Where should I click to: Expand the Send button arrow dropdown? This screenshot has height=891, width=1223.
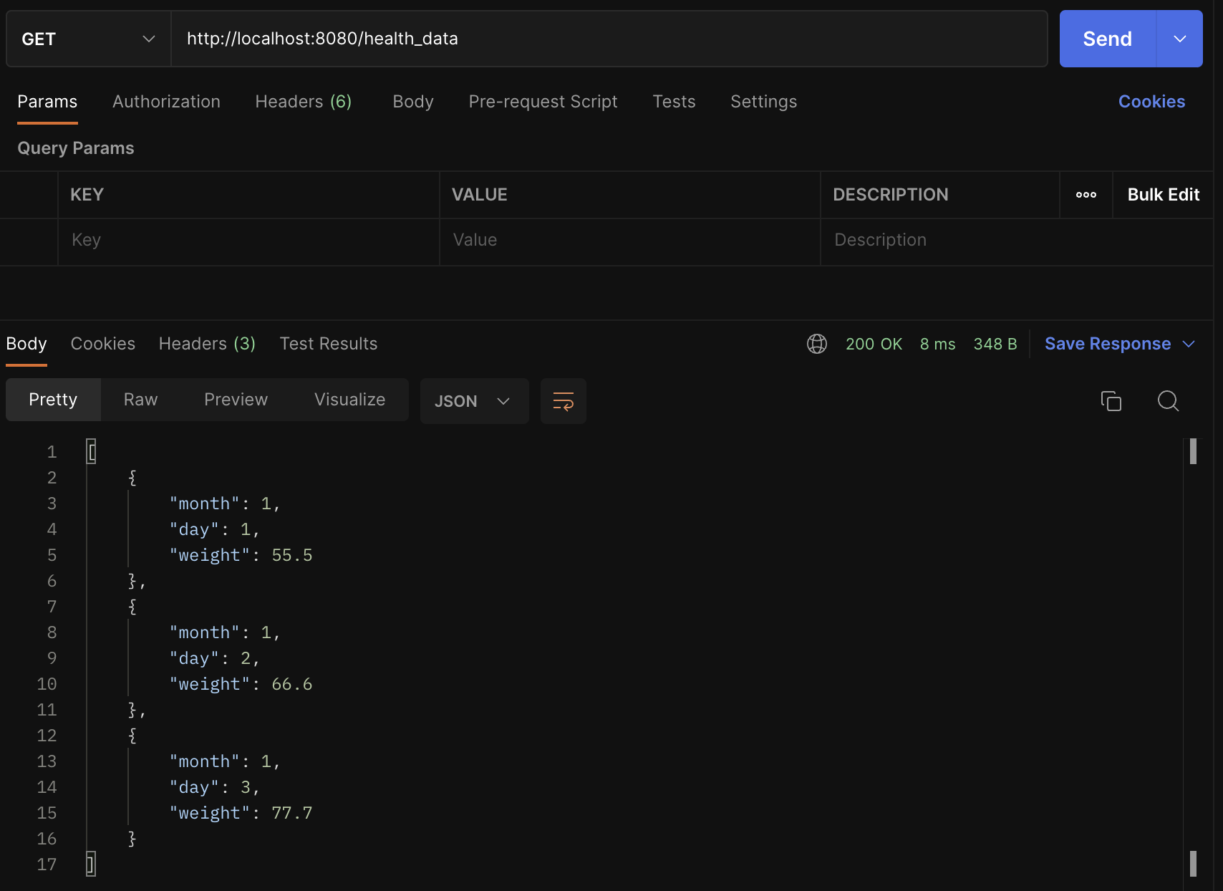(1180, 39)
